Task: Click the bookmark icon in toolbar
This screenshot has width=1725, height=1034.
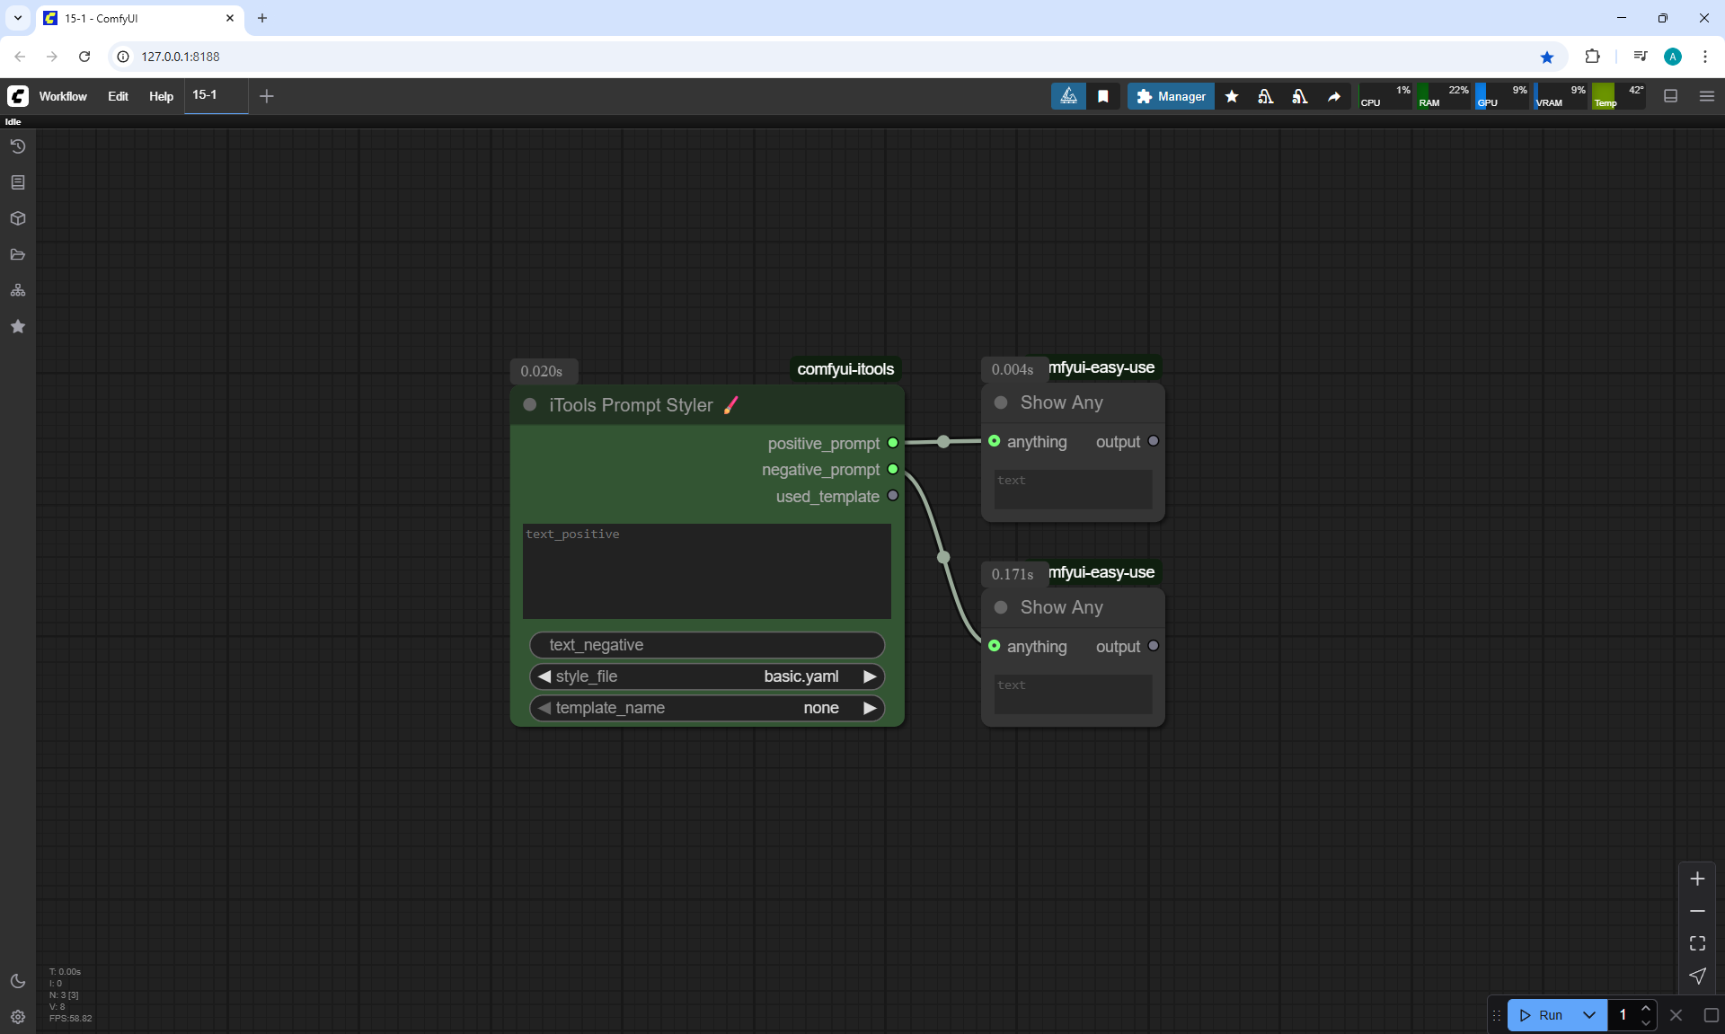Action: pos(1103,96)
